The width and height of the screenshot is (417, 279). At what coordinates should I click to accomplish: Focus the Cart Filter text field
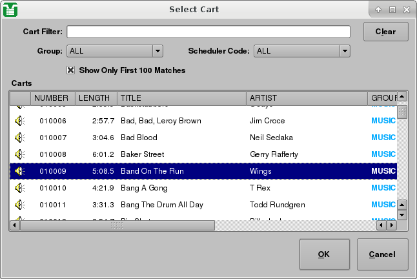coord(208,32)
